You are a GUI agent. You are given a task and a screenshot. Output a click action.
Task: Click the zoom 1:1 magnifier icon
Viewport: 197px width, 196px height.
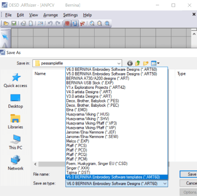click(99, 23)
